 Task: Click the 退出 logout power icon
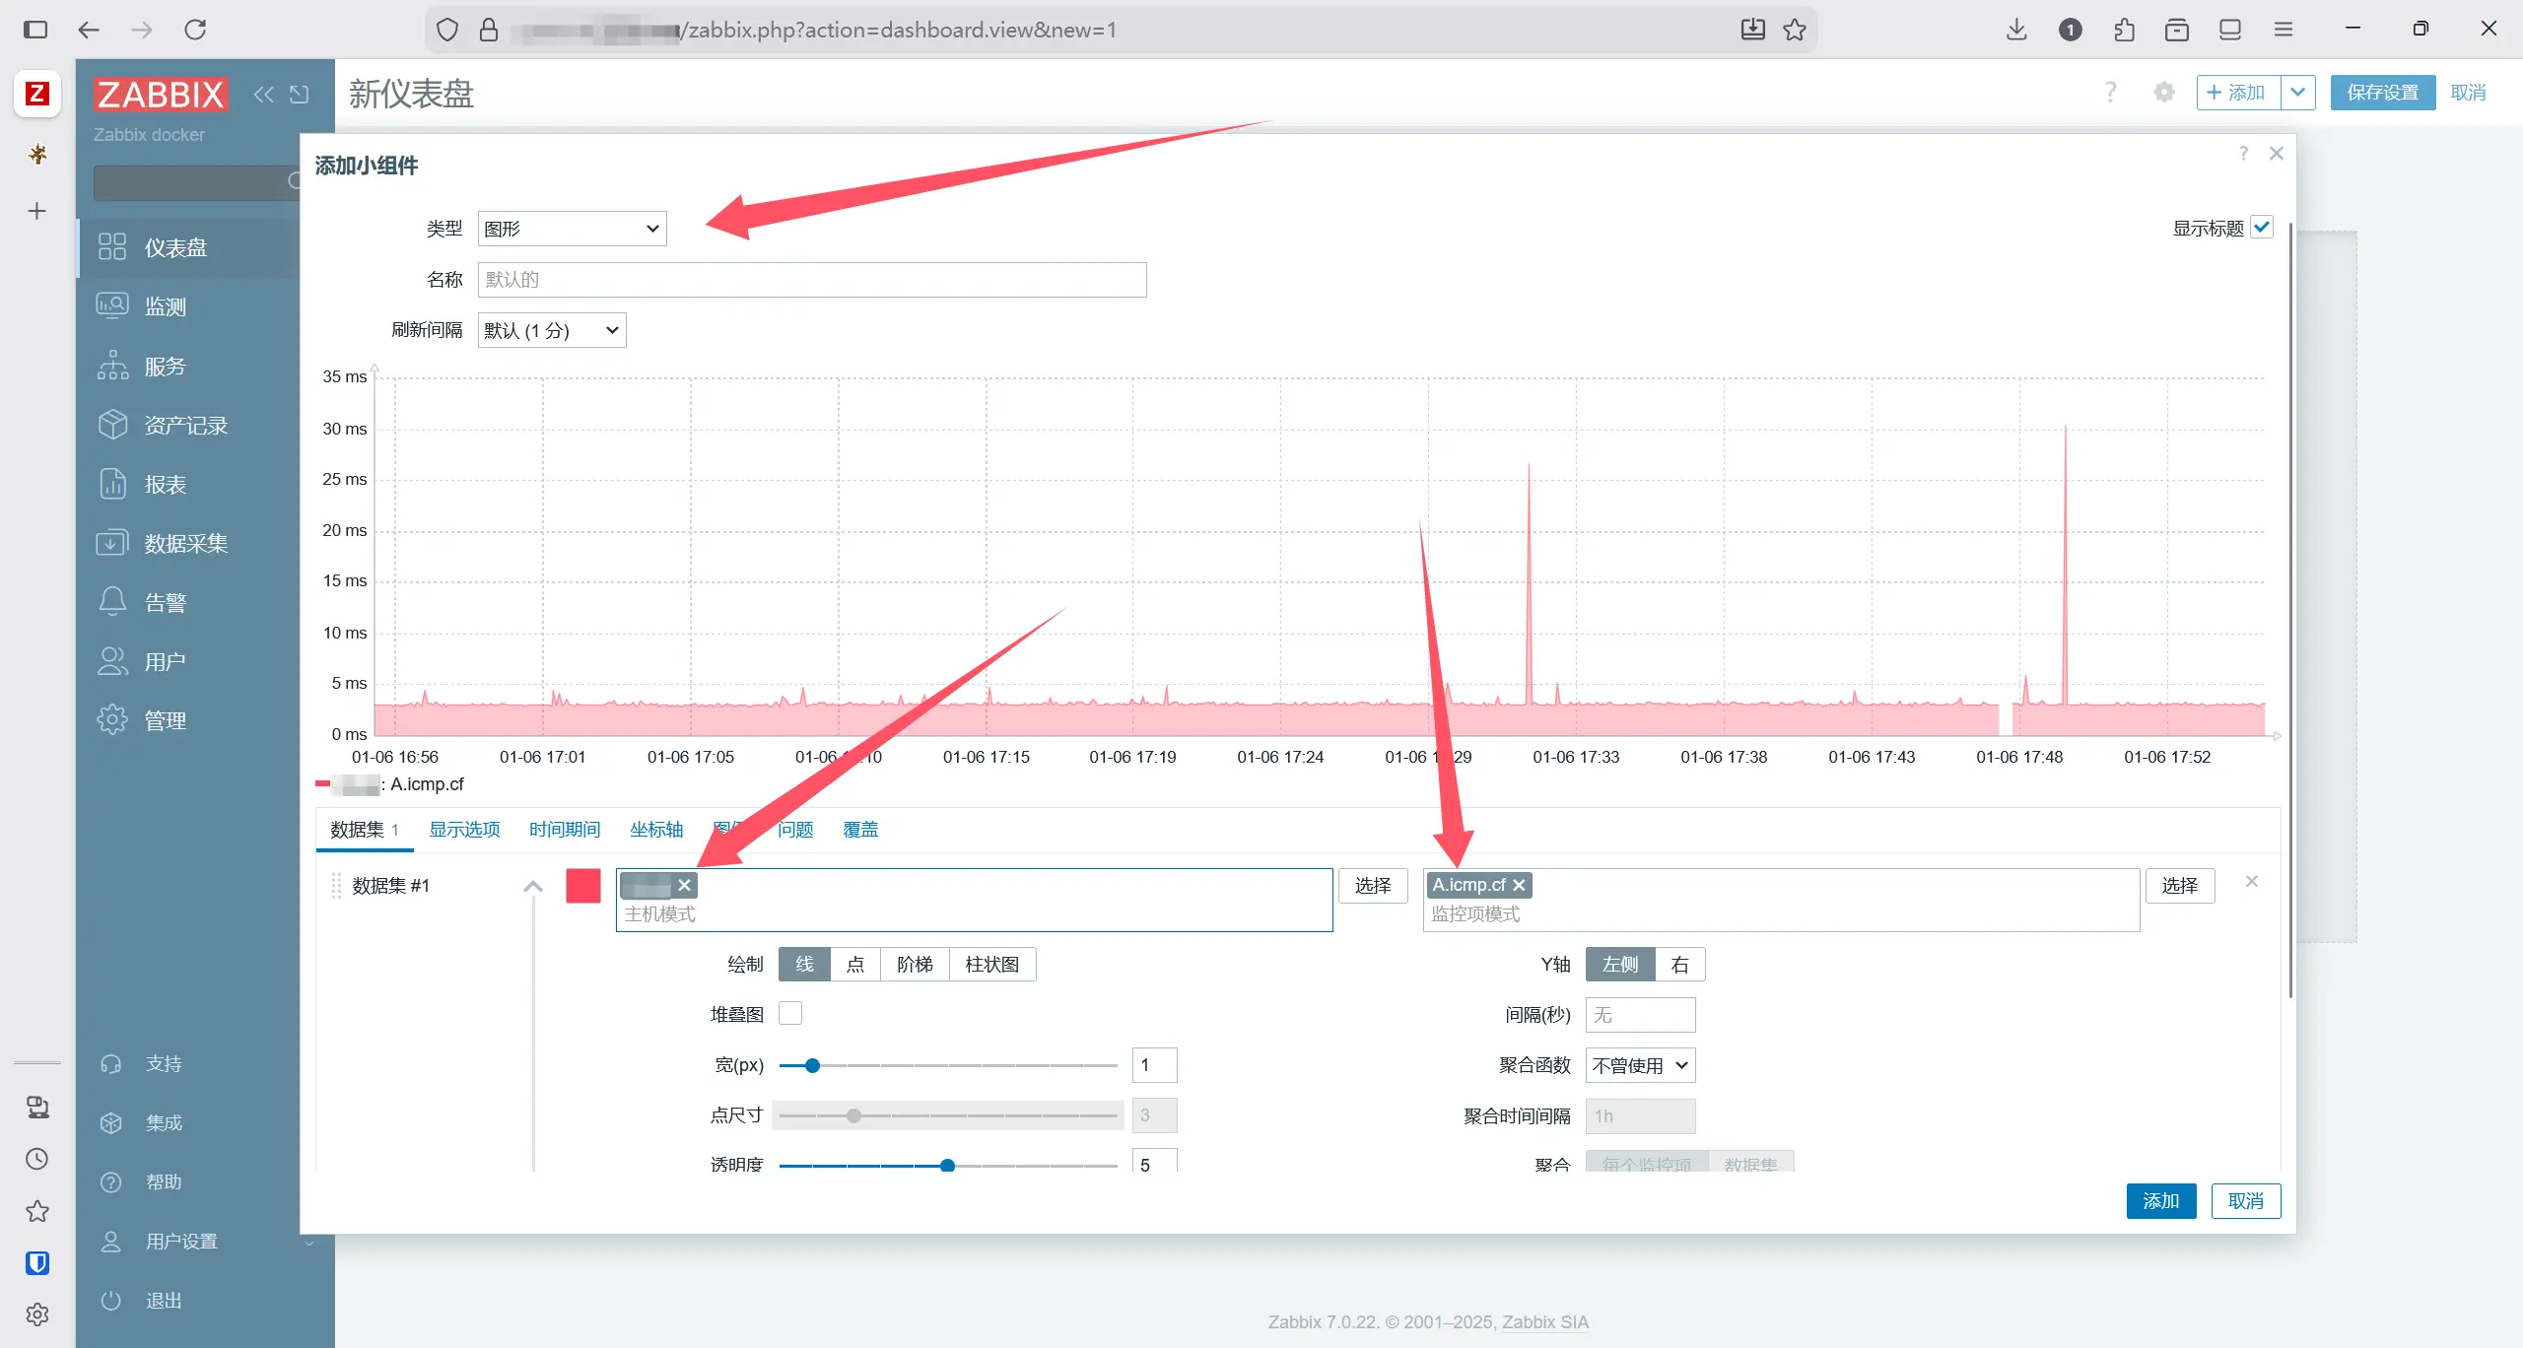tap(111, 1301)
